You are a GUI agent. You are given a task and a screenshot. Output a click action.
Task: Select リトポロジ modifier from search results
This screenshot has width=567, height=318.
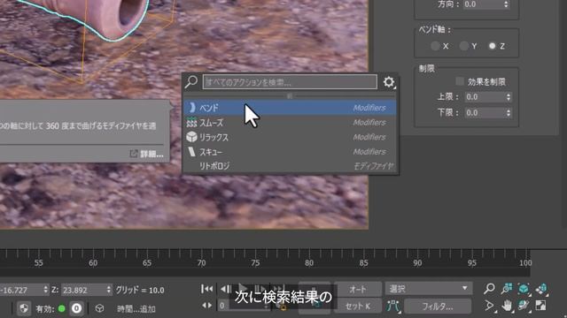coord(290,166)
